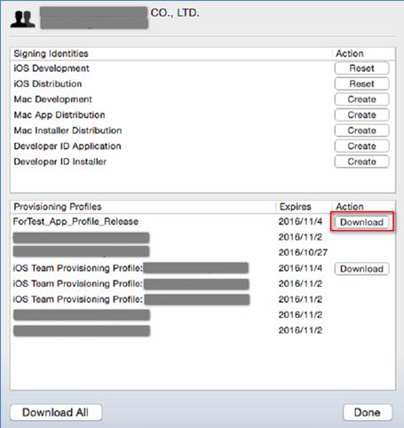Create a Developer ID Application identity
The width and height of the screenshot is (404, 428).
(x=361, y=146)
